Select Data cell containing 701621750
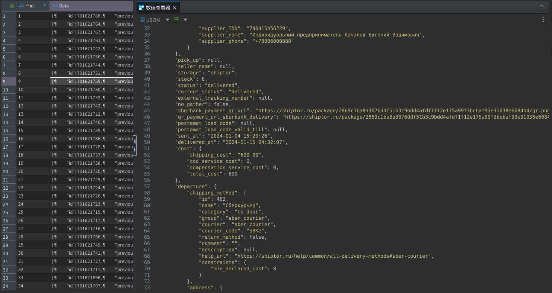 [92, 90]
